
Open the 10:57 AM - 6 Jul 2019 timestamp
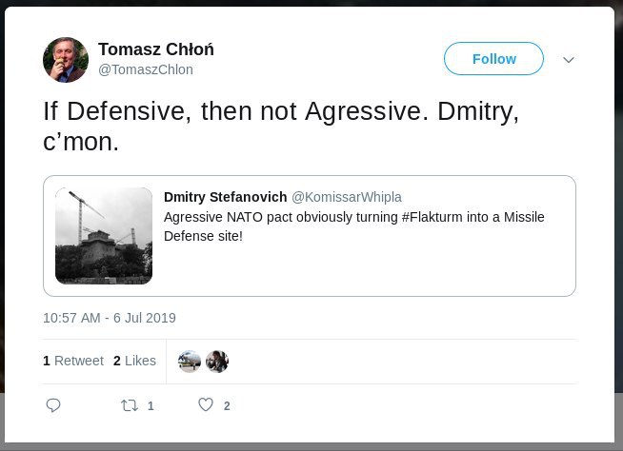pos(110,318)
